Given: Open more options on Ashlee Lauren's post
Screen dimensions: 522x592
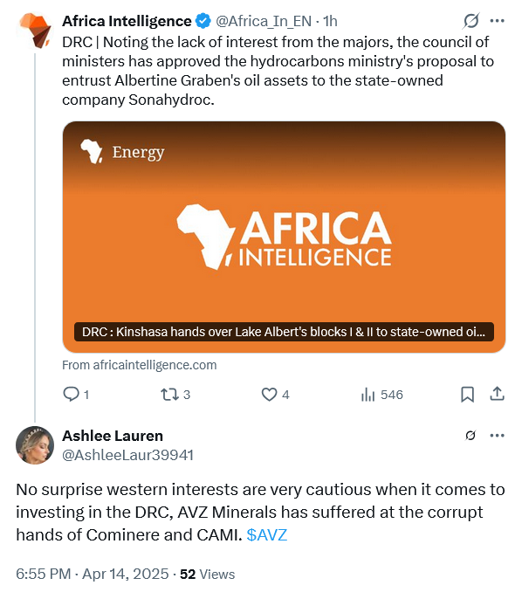Looking at the screenshot, I should tap(497, 436).
